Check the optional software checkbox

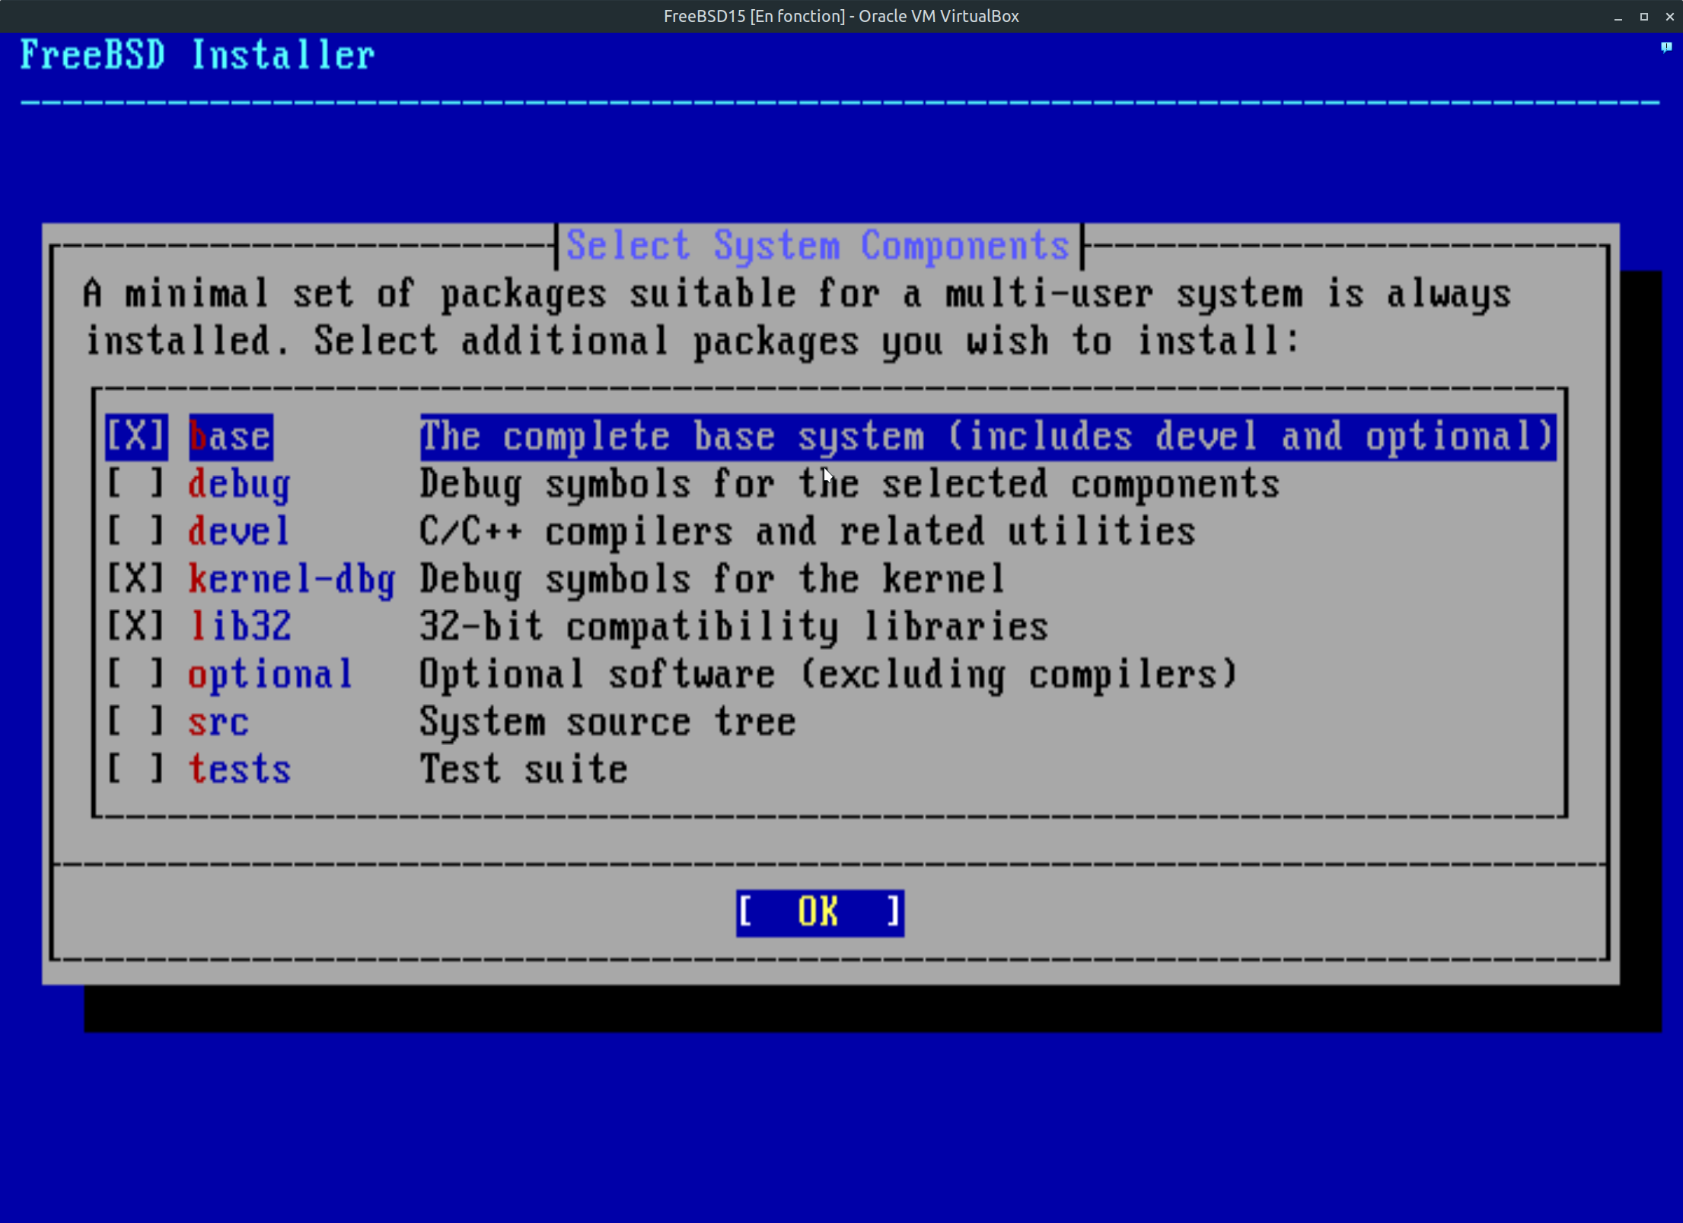click(x=135, y=674)
